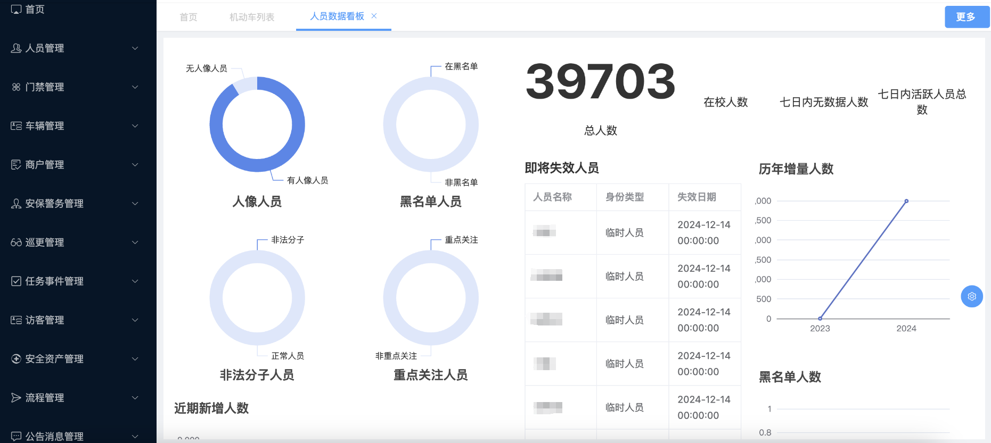Click the 非重点关注 legend label
The image size is (991, 443).
click(396, 356)
